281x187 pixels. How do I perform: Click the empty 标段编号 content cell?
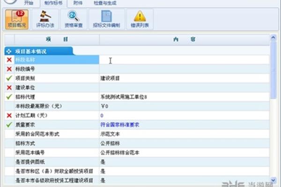pos(184,69)
